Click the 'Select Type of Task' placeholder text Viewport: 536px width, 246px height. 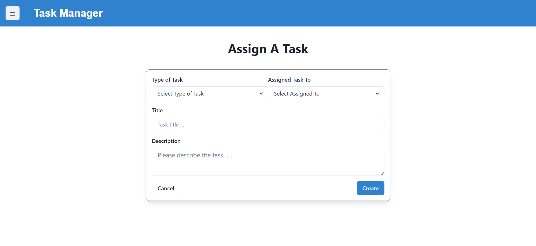181,94
